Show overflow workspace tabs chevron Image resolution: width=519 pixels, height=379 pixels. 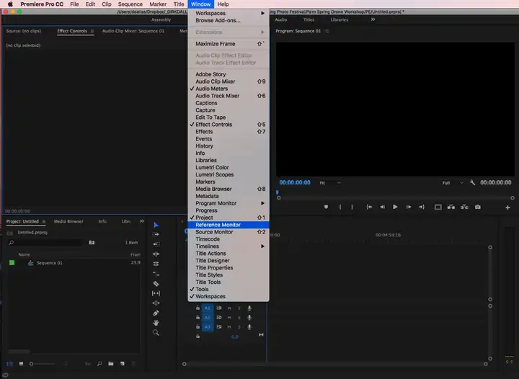point(373,19)
